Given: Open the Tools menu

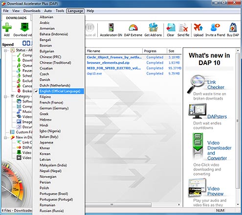Looking at the screenshot, I should tap(60, 11).
